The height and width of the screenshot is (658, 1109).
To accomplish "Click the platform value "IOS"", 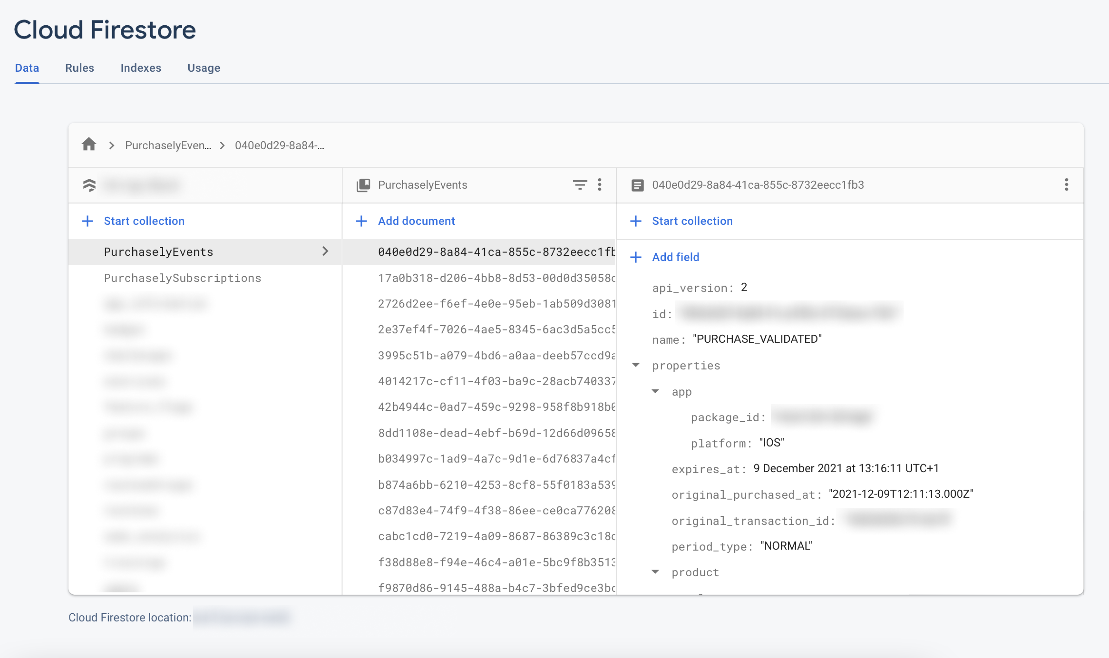I will click(772, 442).
